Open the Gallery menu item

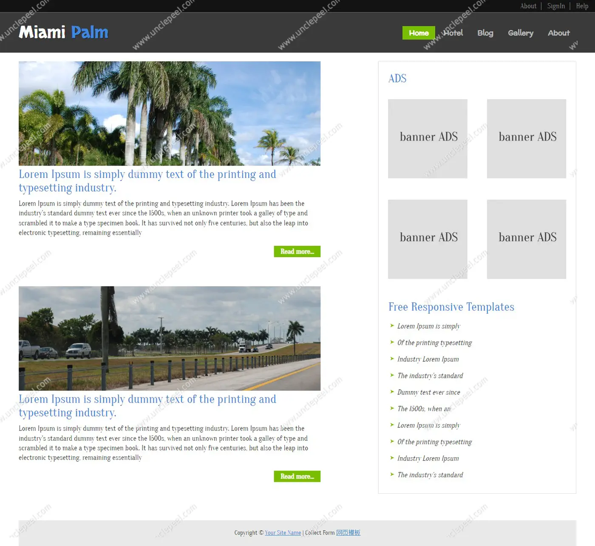pos(521,33)
